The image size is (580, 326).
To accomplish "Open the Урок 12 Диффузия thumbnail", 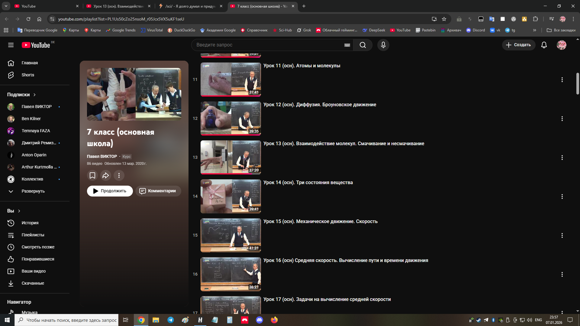I will (231, 118).
